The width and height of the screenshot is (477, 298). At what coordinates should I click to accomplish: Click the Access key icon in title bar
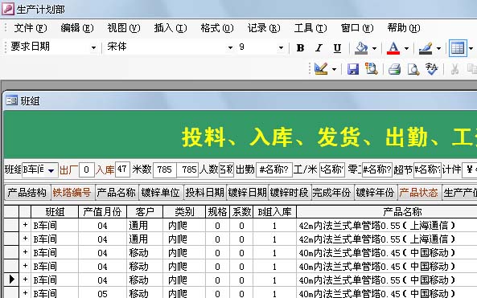[x=7, y=9]
